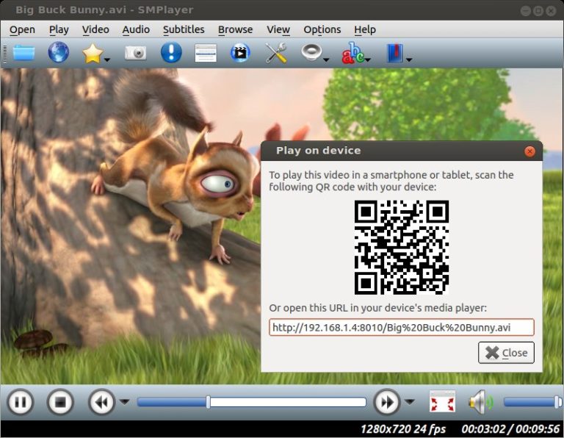564x438 pixels.
Task: Expand the rewind options dropdown arrow
Action: [124, 402]
